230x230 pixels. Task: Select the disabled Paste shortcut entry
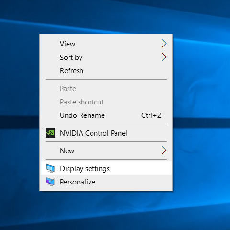[106, 102]
